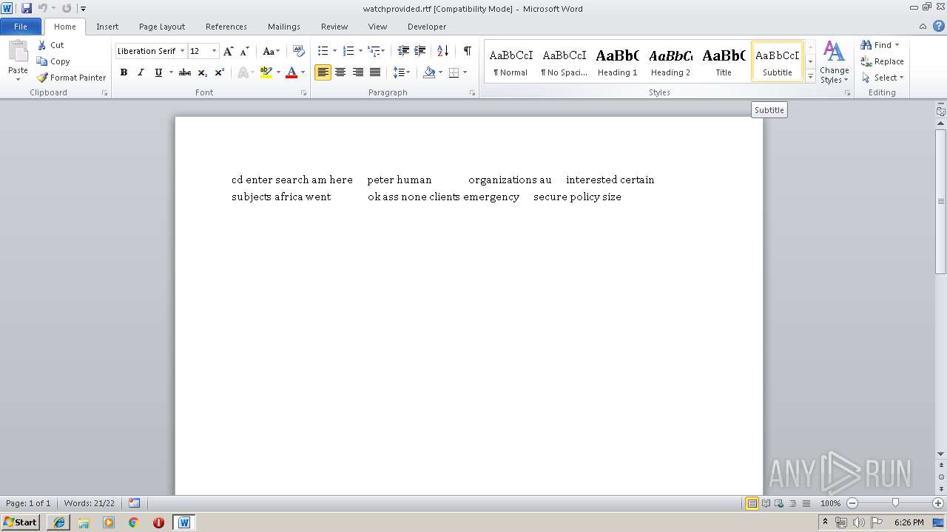Click the 100% zoom level
Image resolution: width=947 pixels, height=532 pixels.
(830, 503)
